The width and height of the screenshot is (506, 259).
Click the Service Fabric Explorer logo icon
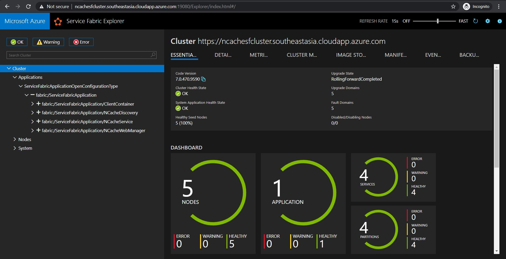[x=58, y=21]
